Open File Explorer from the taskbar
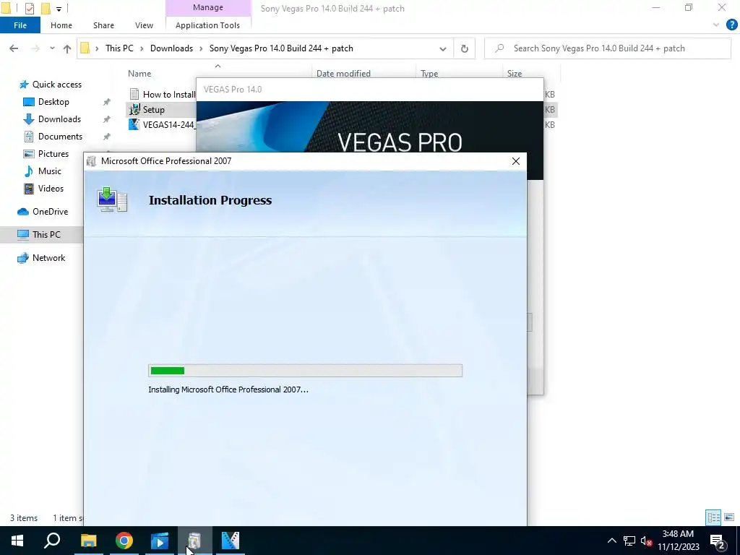The height and width of the screenshot is (555, 740). (x=88, y=541)
